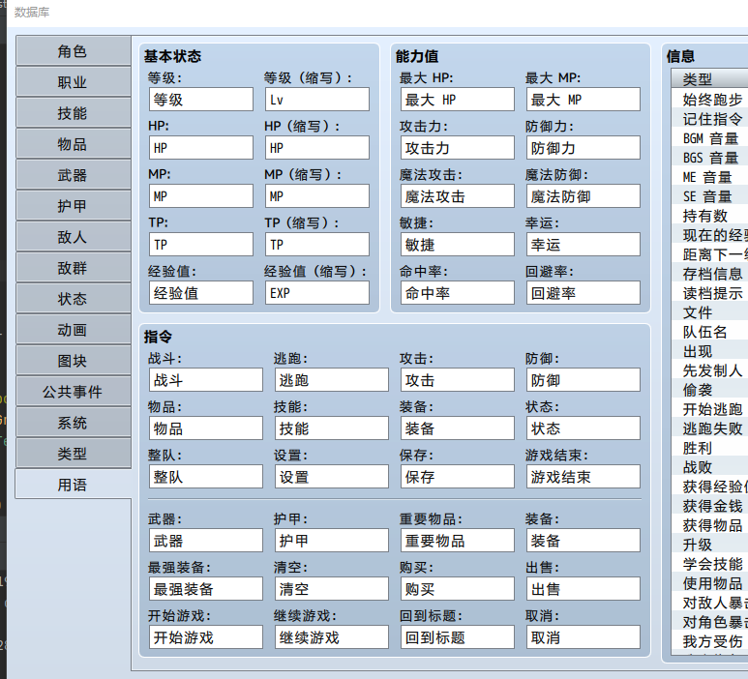Open the 敌群 tab
Viewport: 748px width, 679px height.
pos(74,268)
